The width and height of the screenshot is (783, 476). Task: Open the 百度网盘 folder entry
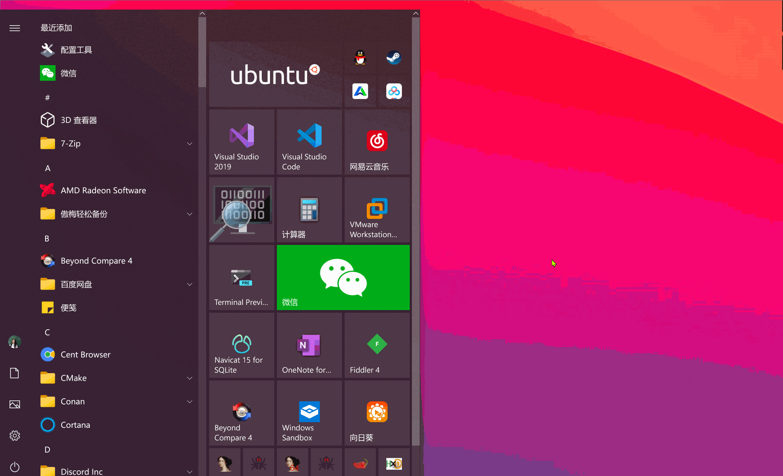[118, 284]
